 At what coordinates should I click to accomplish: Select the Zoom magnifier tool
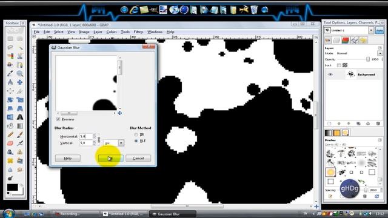pyautogui.click(x=20, y=73)
